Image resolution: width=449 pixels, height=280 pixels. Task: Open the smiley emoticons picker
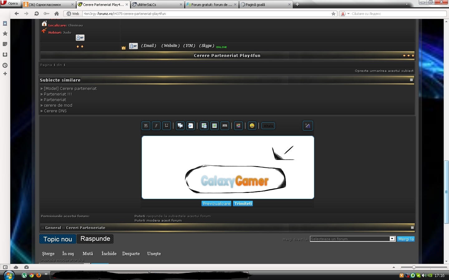[252, 126]
